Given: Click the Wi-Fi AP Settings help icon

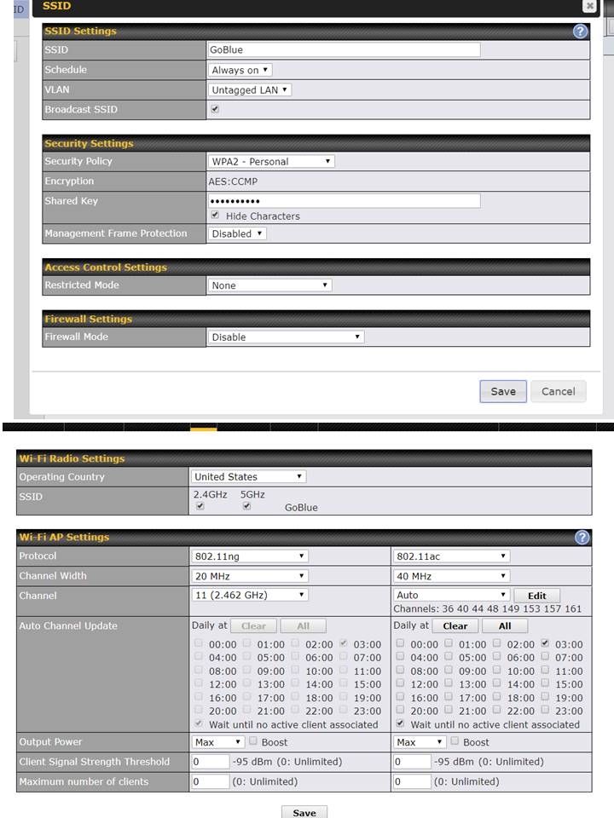Looking at the screenshot, I should [x=582, y=537].
